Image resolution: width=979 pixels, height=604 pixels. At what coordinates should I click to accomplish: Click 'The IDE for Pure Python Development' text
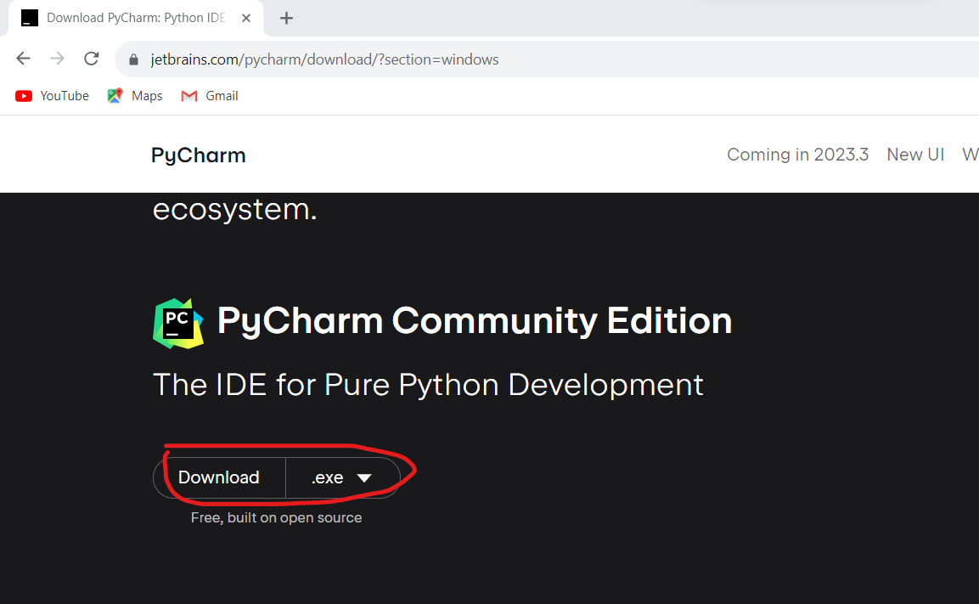pos(428,385)
